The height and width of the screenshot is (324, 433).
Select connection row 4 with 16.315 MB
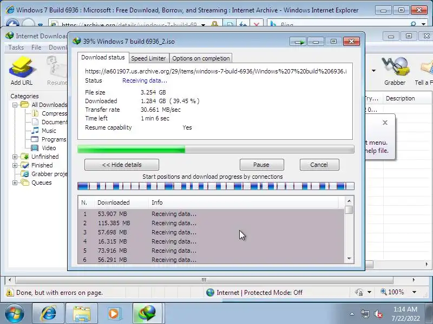coord(211,241)
